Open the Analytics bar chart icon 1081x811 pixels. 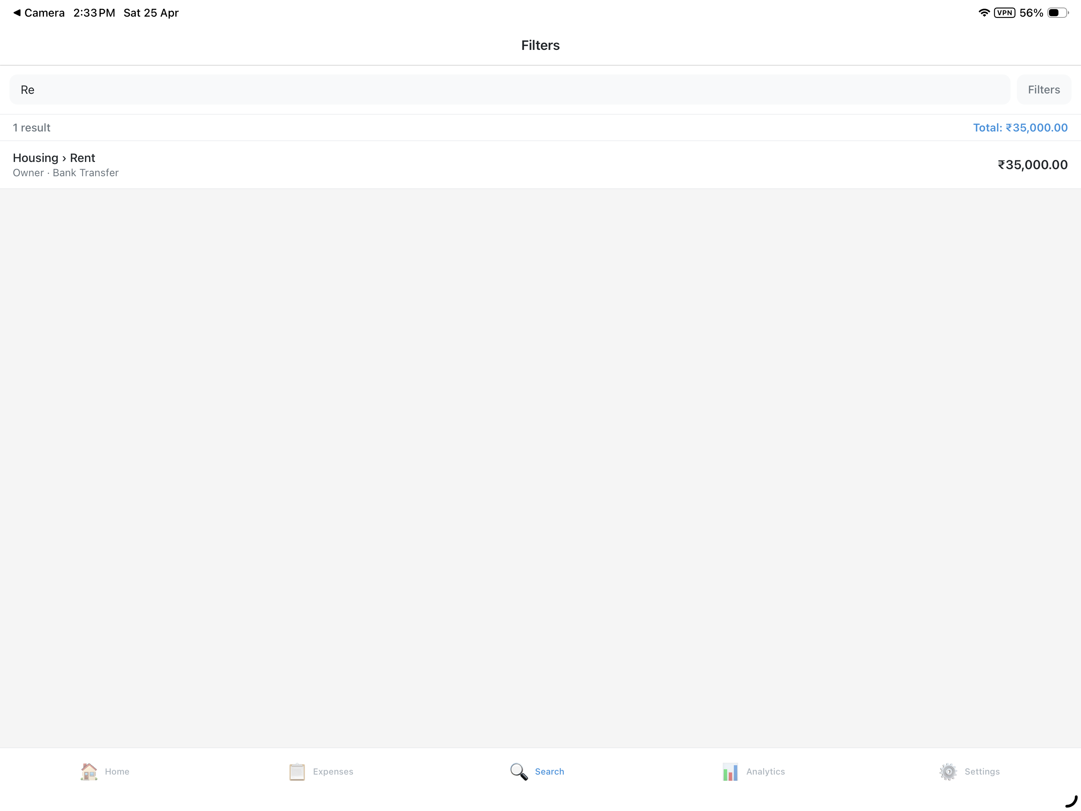[730, 771]
